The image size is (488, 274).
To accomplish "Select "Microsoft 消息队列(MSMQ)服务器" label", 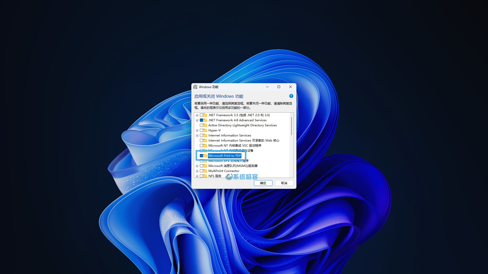I will pyautogui.click(x=233, y=166).
